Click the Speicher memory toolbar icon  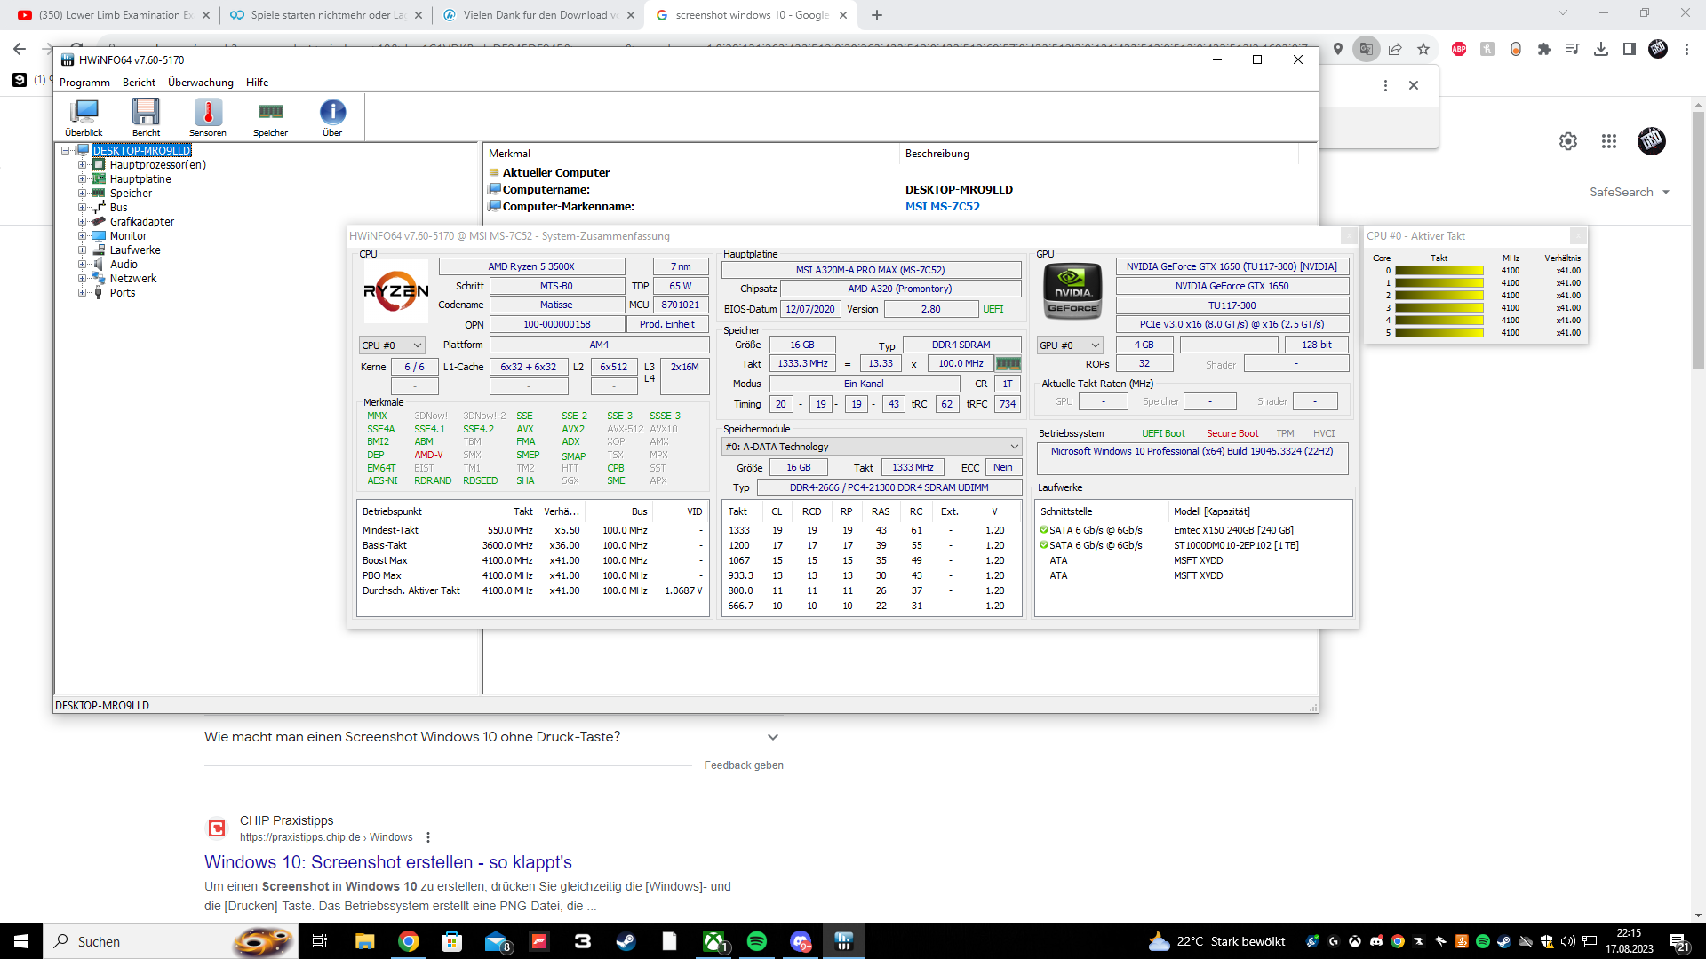(x=270, y=117)
